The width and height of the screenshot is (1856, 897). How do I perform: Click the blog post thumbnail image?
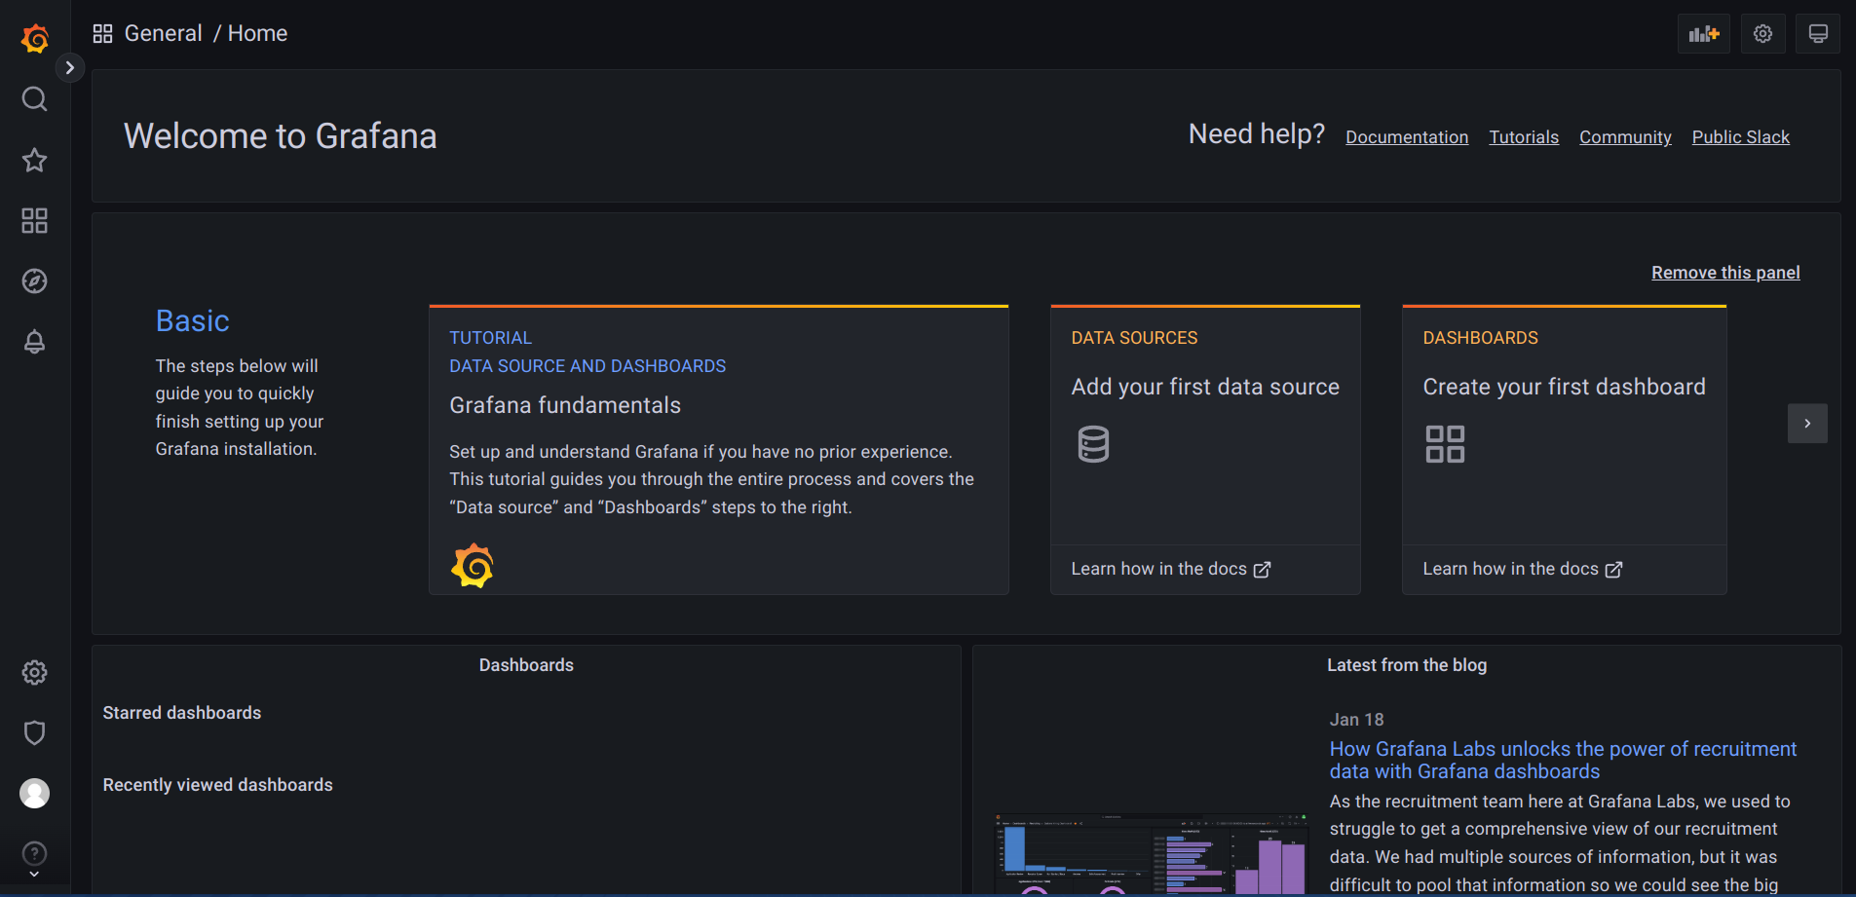(x=1151, y=854)
